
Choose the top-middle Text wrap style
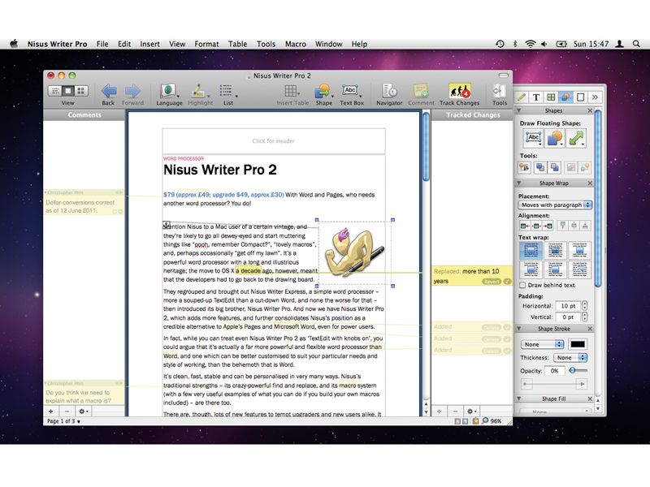click(555, 250)
